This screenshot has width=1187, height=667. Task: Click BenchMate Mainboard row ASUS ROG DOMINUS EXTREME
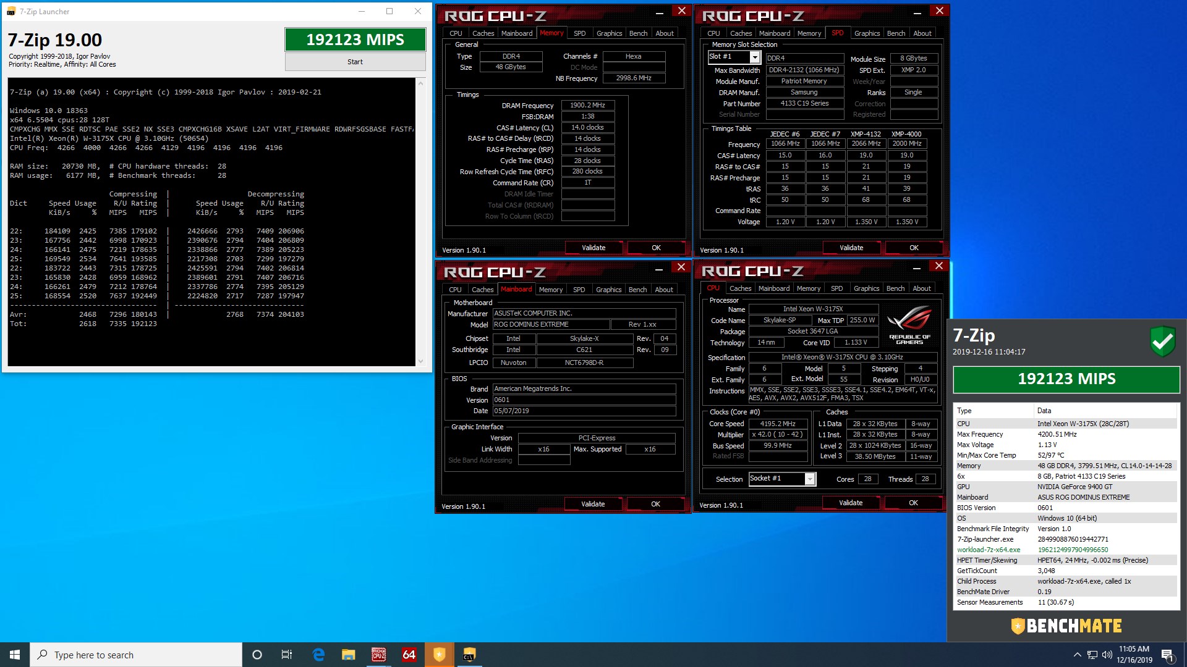pyautogui.click(x=1065, y=497)
